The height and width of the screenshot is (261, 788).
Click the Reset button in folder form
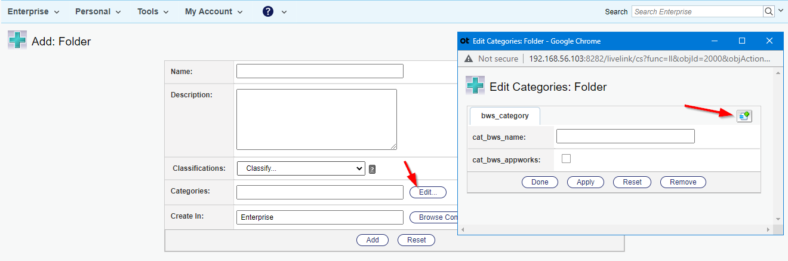click(x=417, y=240)
